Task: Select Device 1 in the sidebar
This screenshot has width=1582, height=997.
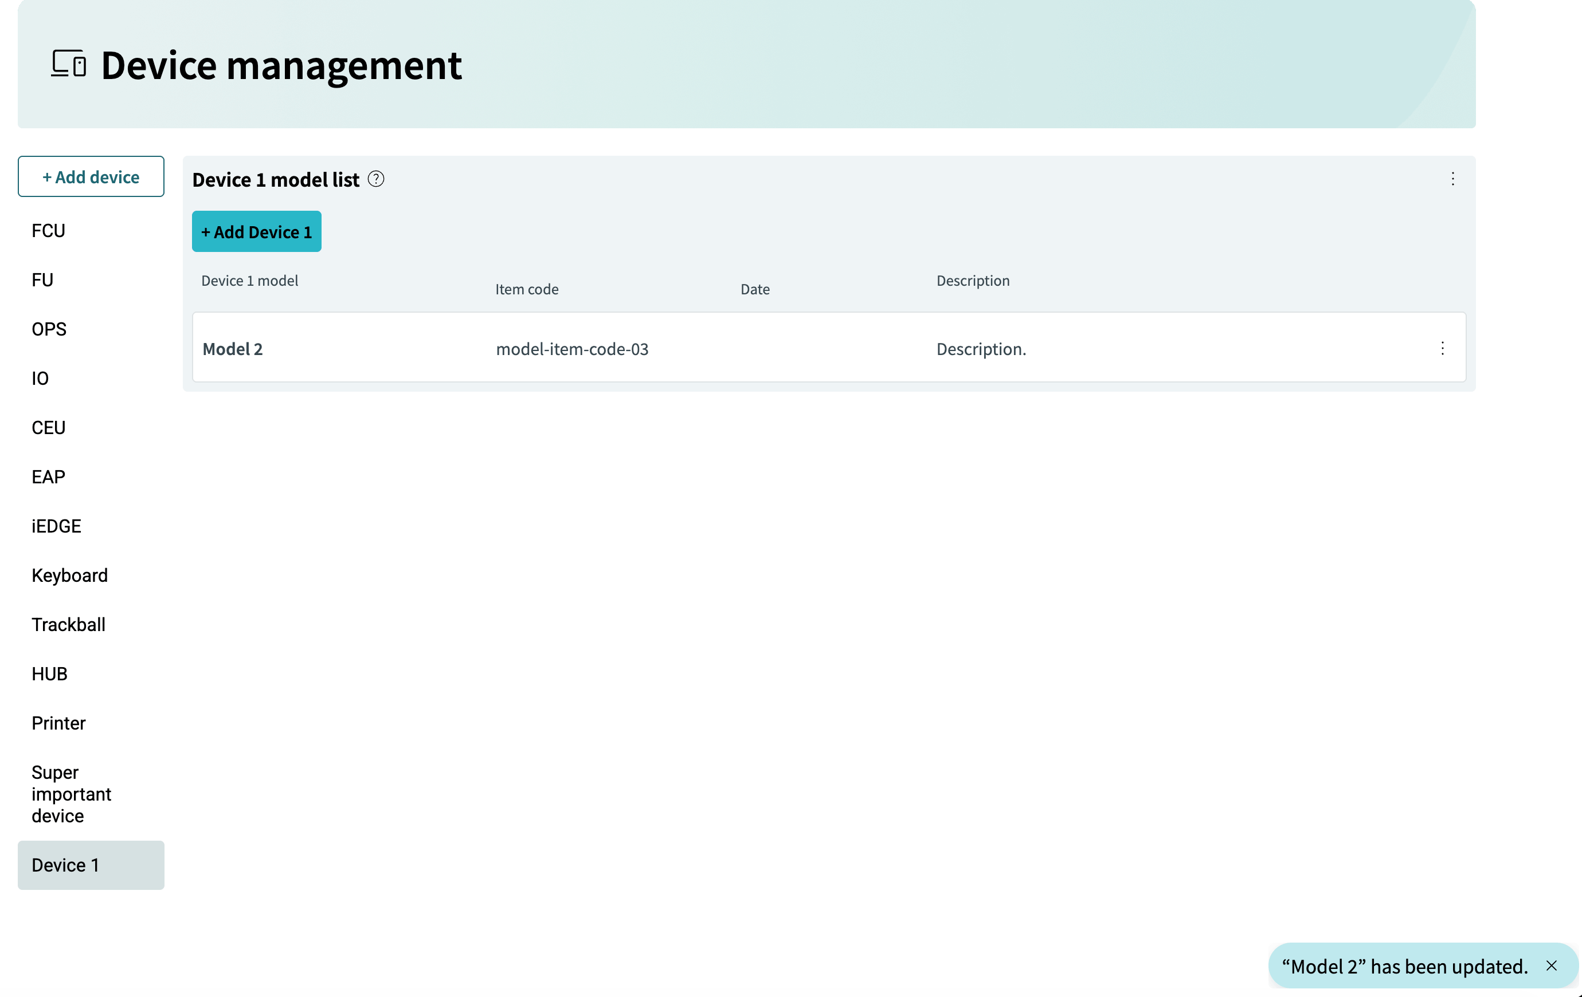Action: [91, 865]
